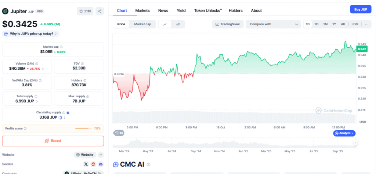376x174 pixels.
Task: Switch to the Markets tab
Action: tap(142, 11)
